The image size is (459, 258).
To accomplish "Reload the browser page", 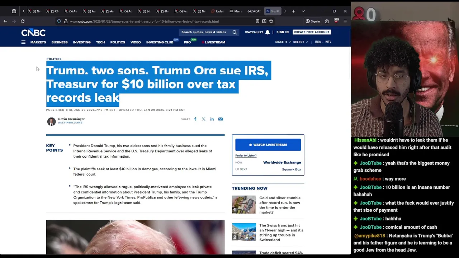I will (23, 21).
